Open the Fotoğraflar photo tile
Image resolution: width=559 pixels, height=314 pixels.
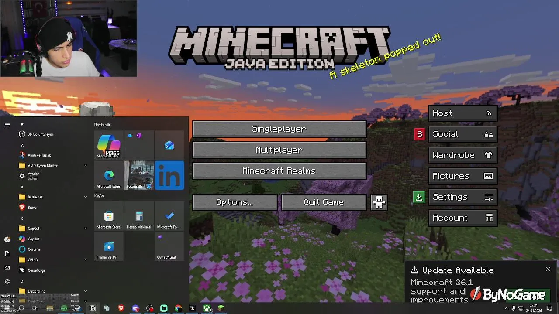coord(139,175)
